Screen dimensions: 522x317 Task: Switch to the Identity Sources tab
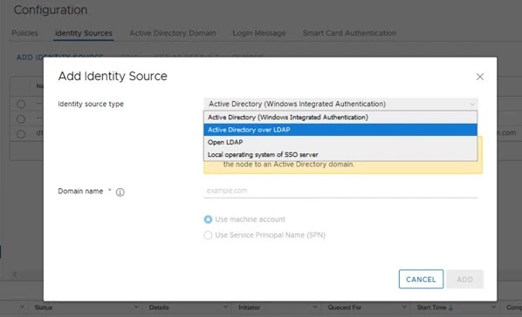coord(84,33)
